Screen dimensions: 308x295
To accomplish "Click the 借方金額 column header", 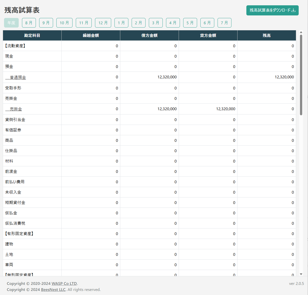I will (149, 35).
